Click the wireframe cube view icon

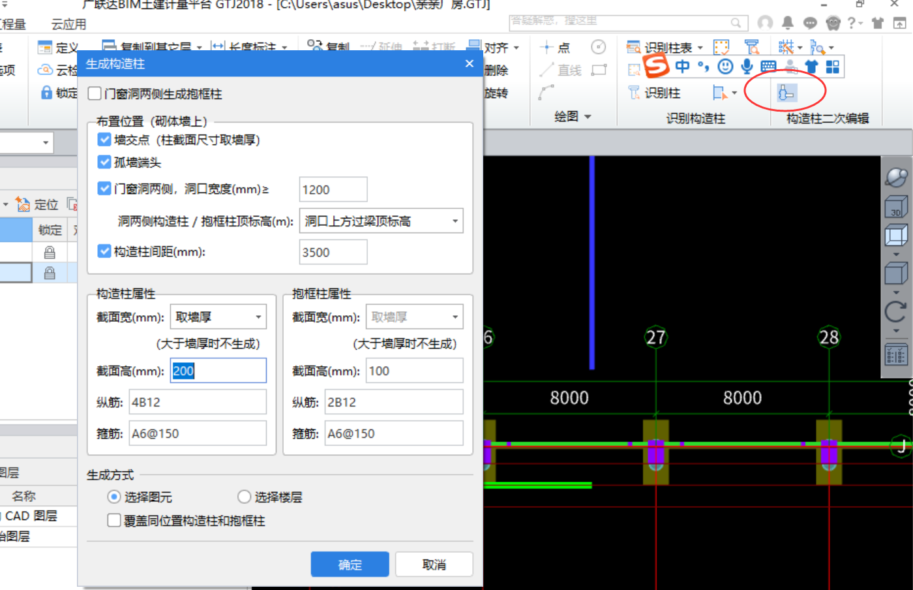896,235
